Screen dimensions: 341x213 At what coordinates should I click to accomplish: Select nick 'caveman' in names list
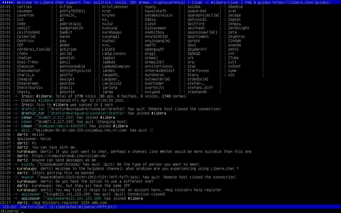tap(25, 11)
